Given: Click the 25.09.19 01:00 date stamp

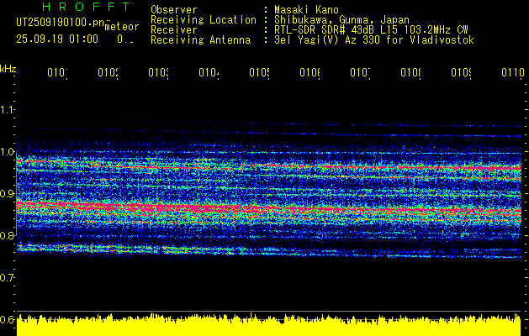Looking at the screenshot, I should pos(57,39).
